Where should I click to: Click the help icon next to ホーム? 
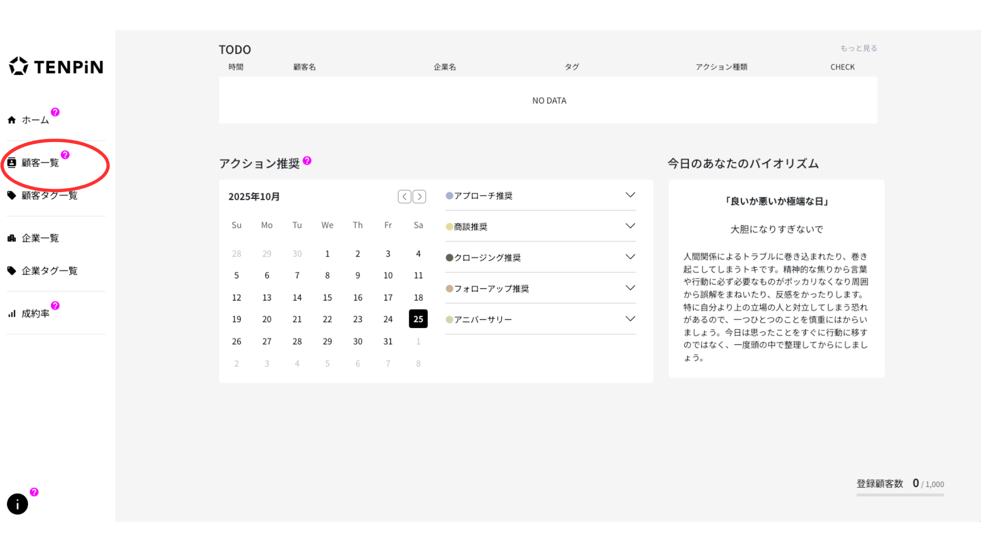pyautogui.click(x=55, y=112)
